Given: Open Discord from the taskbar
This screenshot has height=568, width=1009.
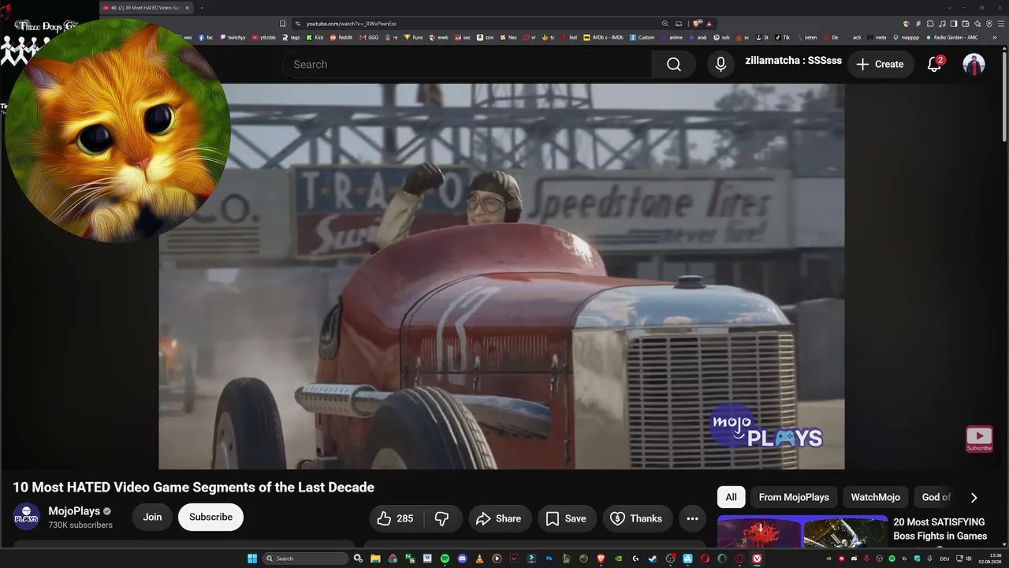Looking at the screenshot, I should coord(462,559).
